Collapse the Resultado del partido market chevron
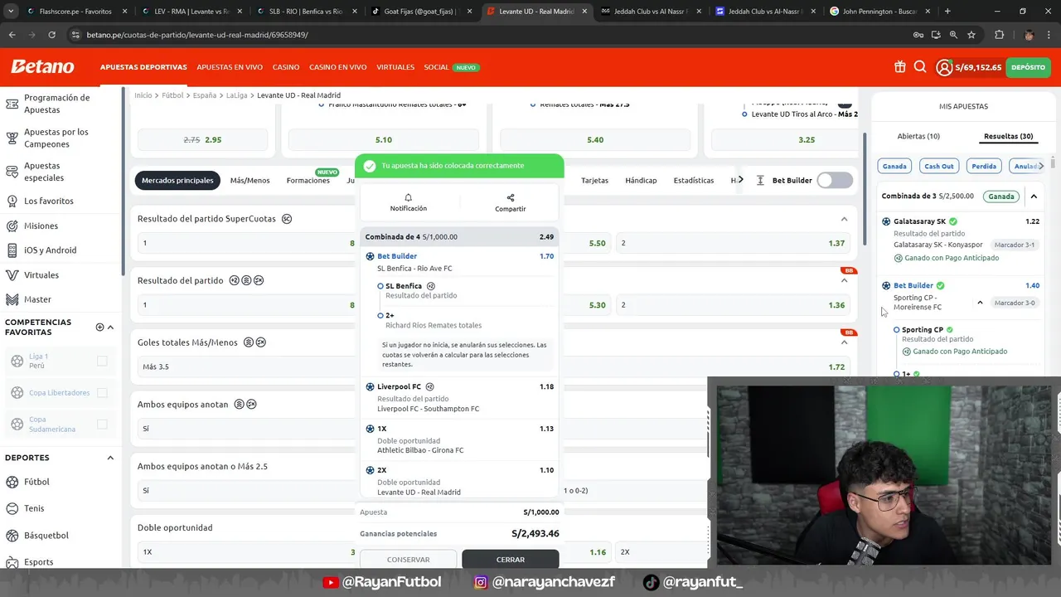The width and height of the screenshot is (1061, 597). [x=844, y=280]
